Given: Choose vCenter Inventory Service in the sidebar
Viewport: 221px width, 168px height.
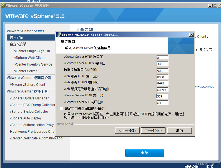Looking at the screenshot, I should 33,64.
